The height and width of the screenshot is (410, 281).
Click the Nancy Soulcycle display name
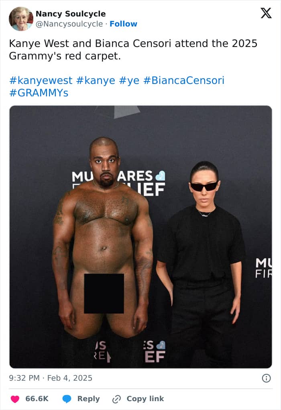click(x=71, y=14)
